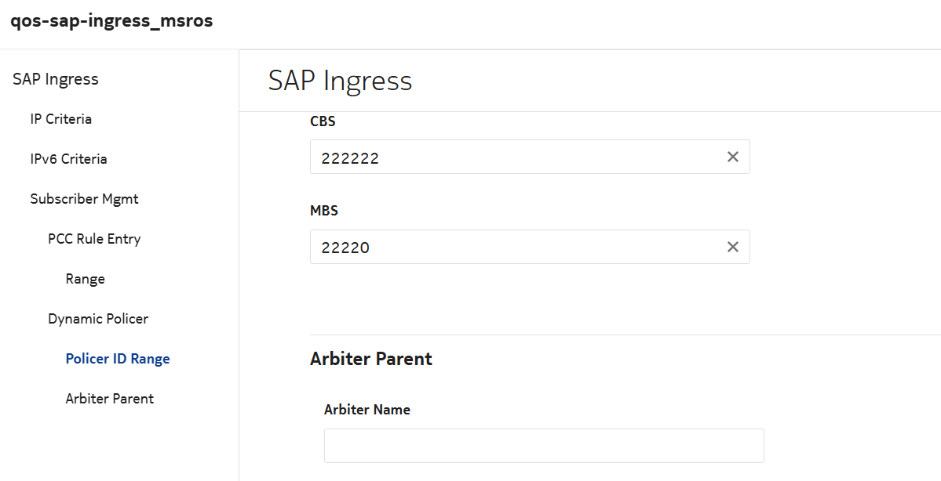Click the MBS field label
Screen dimensions: 941x481
[x=324, y=211]
